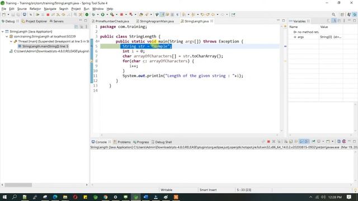
Task: Open the Navigate menu
Action: click(50, 9)
